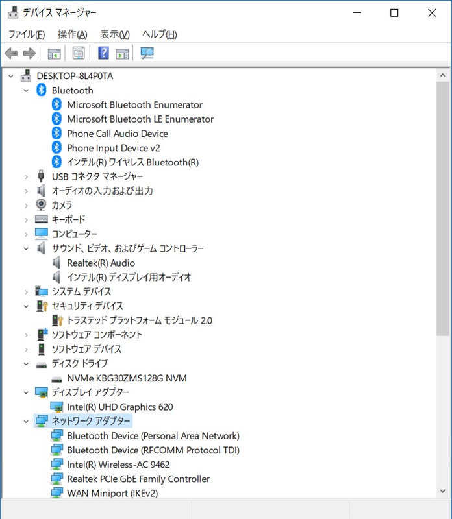Click the カメラ webcam icon
452x519 pixels.
pyautogui.click(x=41, y=205)
